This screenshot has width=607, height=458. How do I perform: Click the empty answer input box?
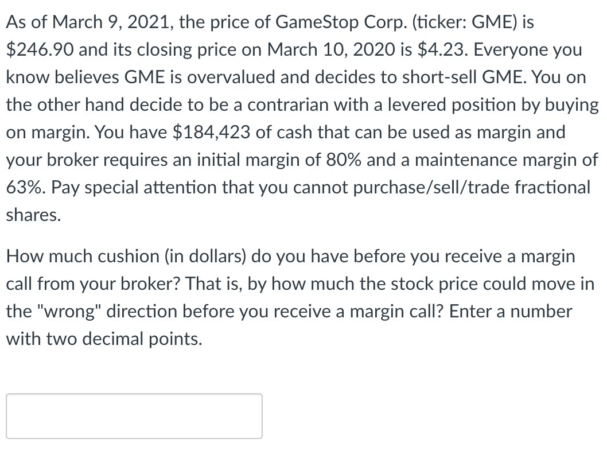[134, 416]
